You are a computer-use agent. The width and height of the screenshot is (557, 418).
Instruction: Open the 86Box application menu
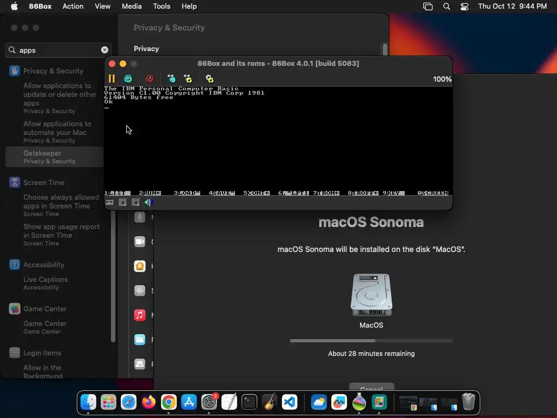pyautogui.click(x=40, y=7)
